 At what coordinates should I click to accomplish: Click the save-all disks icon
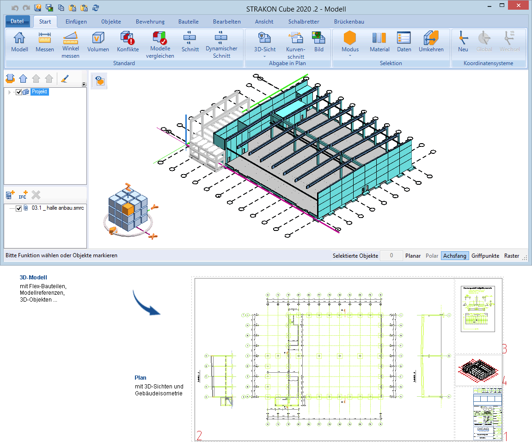(x=49, y=8)
